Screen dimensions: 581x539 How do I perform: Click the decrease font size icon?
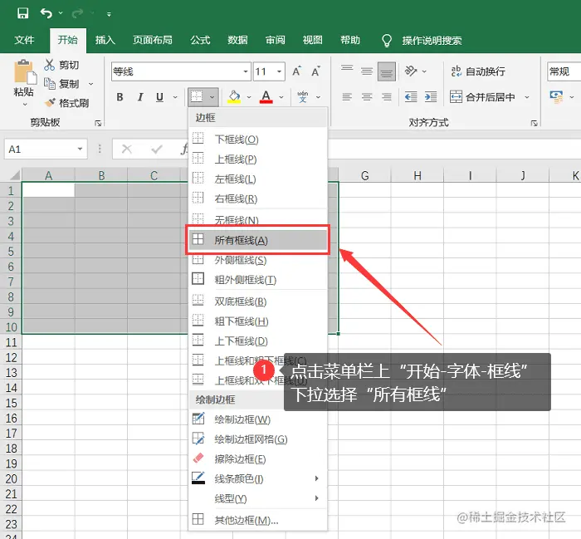pos(315,71)
